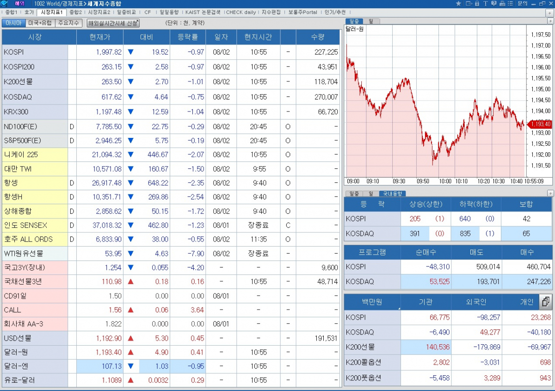Select the 아시아 region toggle
This screenshot has height=391, width=555.
point(13,23)
